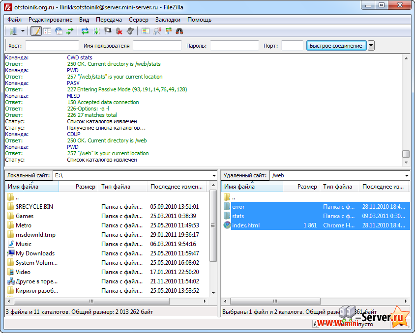The image size is (415, 333).
Task: Click local list scroll down arrow
Action: click(x=213, y=293)
